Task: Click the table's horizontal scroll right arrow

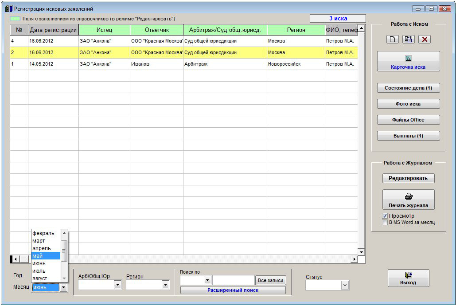Action: point(354,259)
